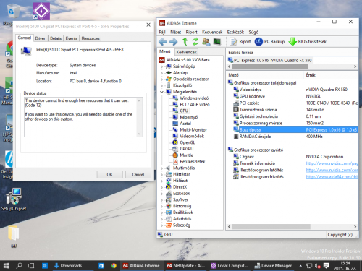The width and height of the screenshot is (362, 271).
Task: Click the AIDA64 Back arrow icon
Action: click(x=163, y=42)
